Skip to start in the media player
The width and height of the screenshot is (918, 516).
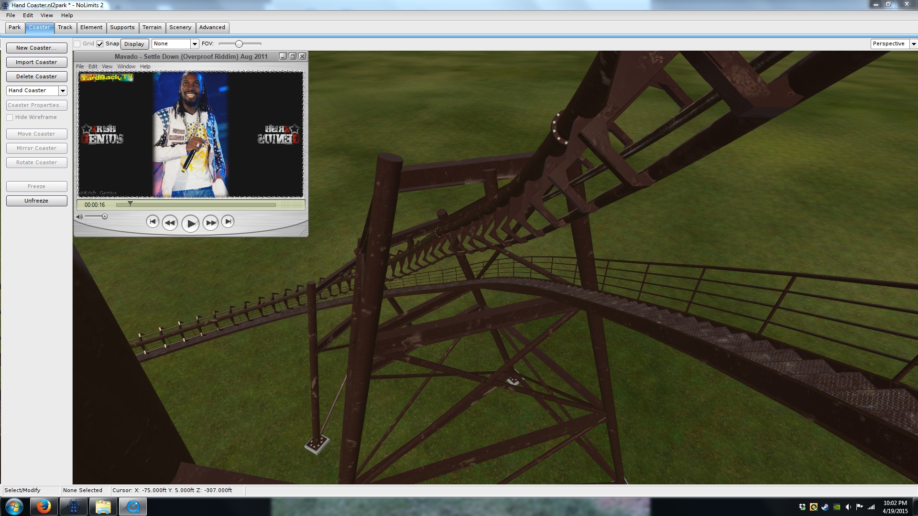(152, 222)
